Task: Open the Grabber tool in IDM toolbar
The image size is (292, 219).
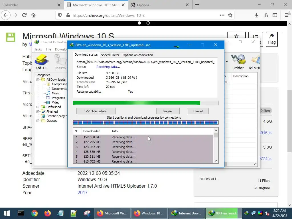Action: pyautogui.click(x=238, y=62)
